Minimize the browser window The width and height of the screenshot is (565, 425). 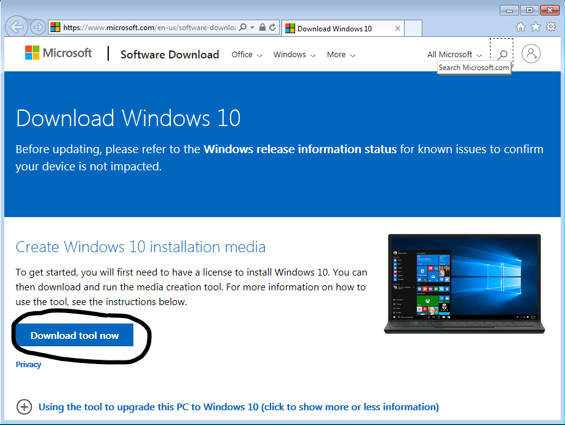509,10
